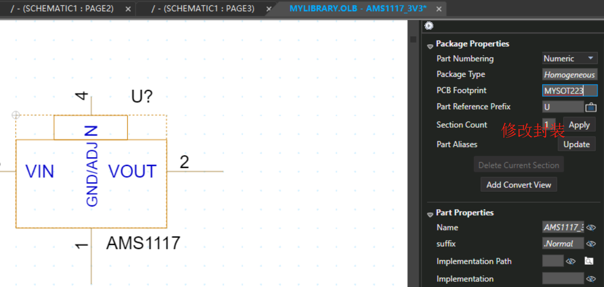Collapse the Package Properties section
Screen dimensions: 604x287
pyautogui.click(x=430, y=46)
